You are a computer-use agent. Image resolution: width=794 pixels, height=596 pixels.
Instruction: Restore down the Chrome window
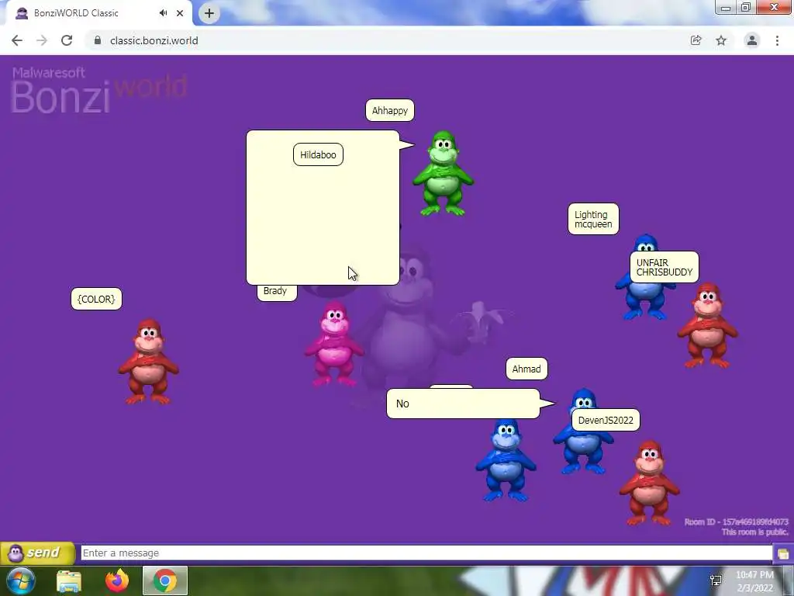pyautogui.click(x=746, y=8)
